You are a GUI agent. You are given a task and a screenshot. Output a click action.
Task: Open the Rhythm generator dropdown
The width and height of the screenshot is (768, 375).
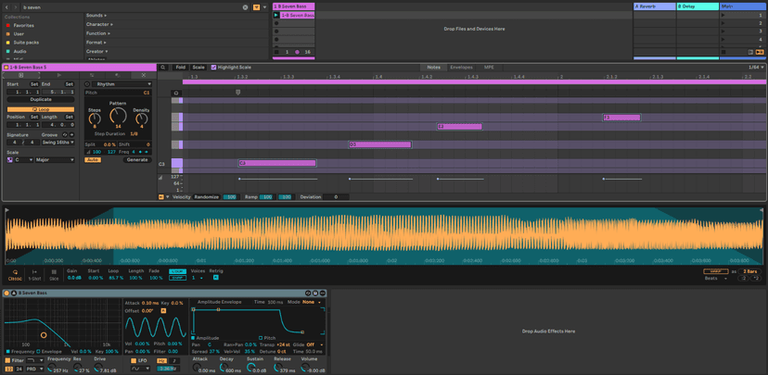[122, 84]
